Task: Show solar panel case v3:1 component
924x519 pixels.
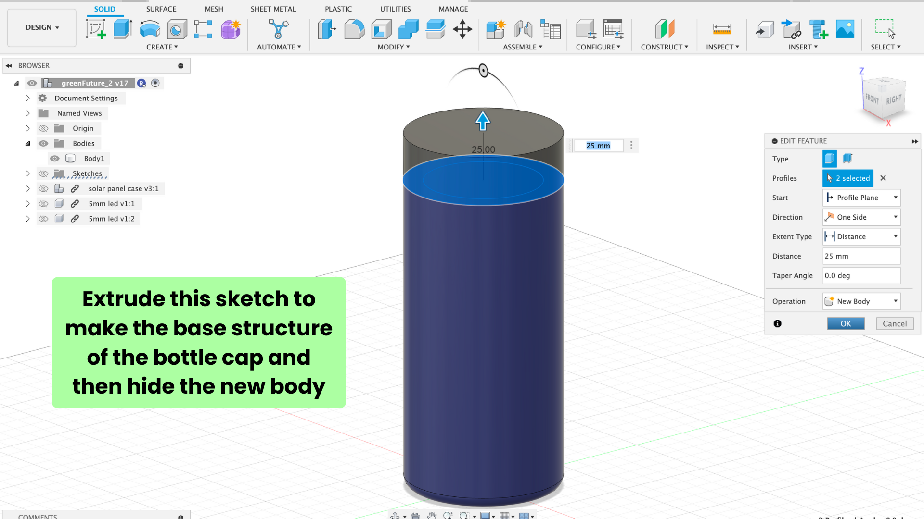Action: click(43, 189)
